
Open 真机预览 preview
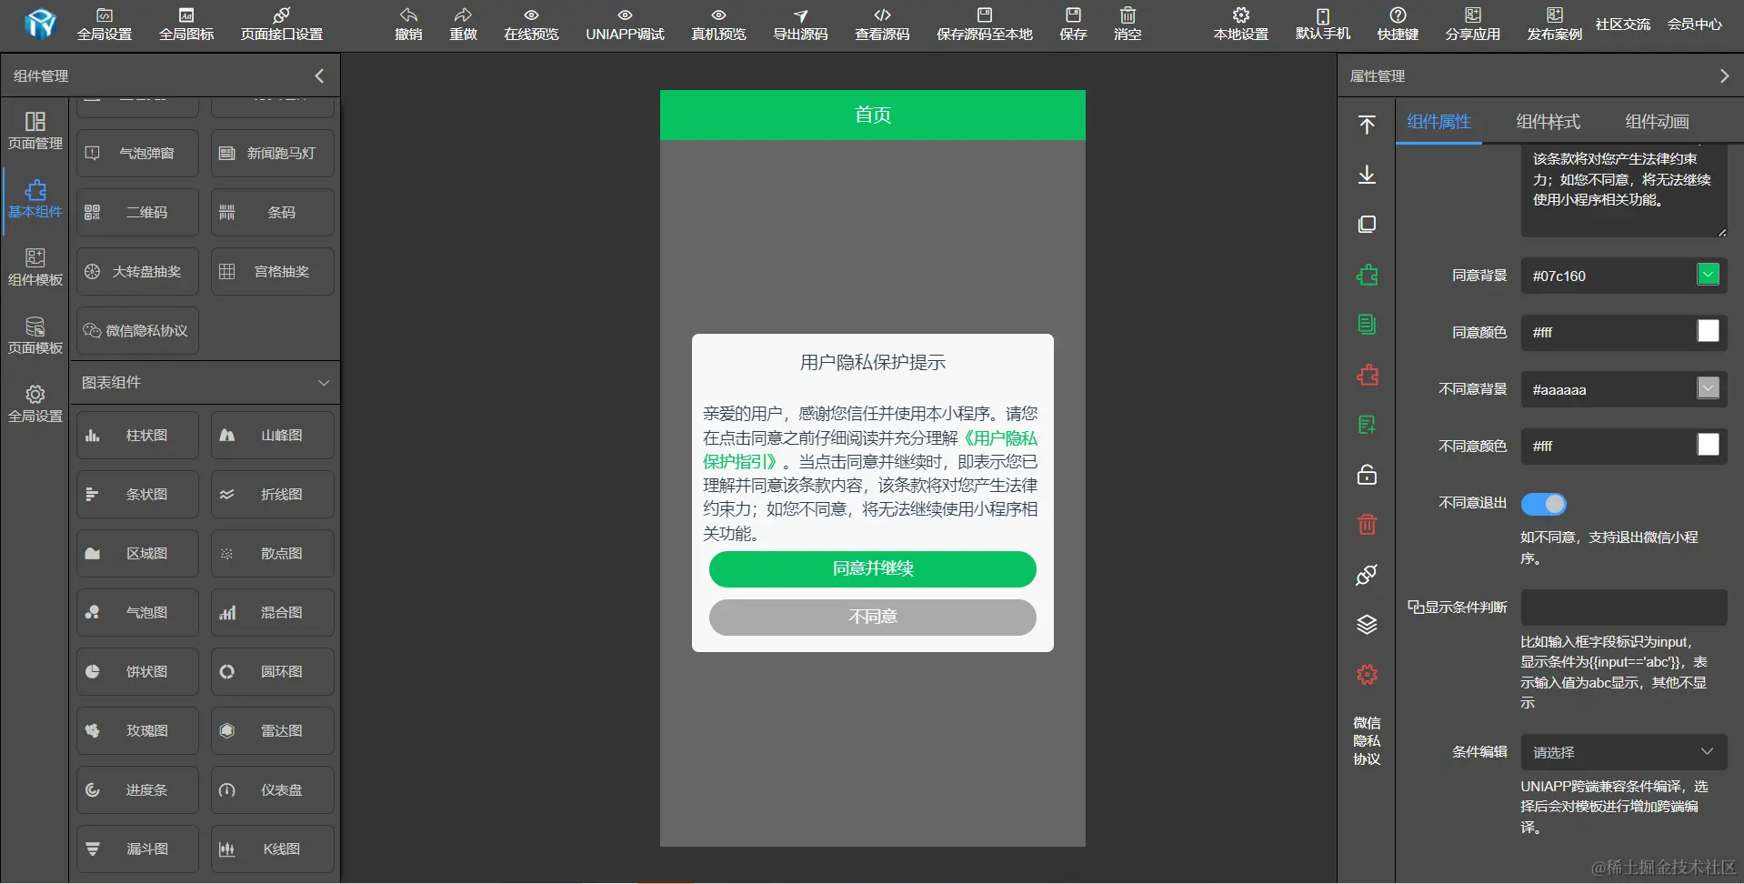pyautogui.click(x=718, y=25)
